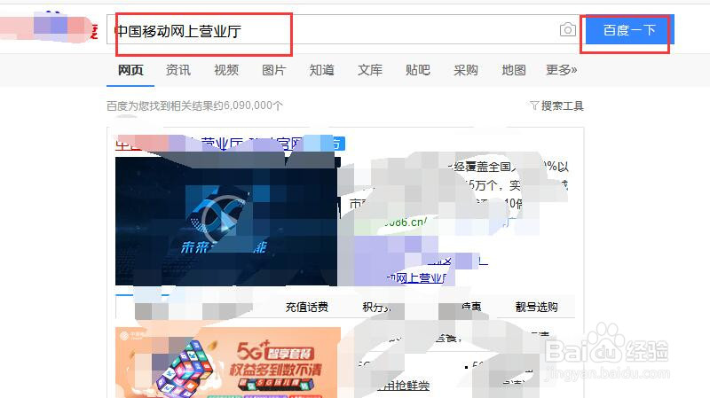Image resolution: width=710 pixels, height=398 pixels.
Task: Open the 文库 tab
Action: coord(370,70)
